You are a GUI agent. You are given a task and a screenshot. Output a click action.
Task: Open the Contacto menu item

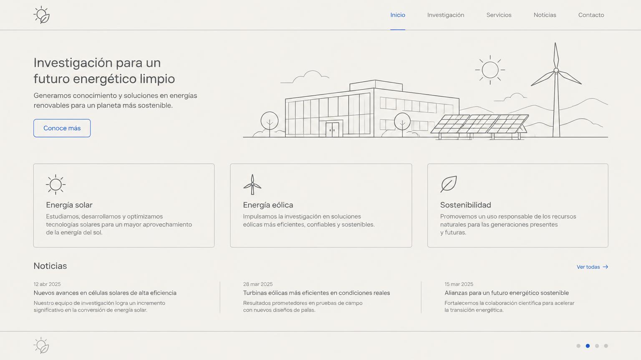click(x=591, y=15)
